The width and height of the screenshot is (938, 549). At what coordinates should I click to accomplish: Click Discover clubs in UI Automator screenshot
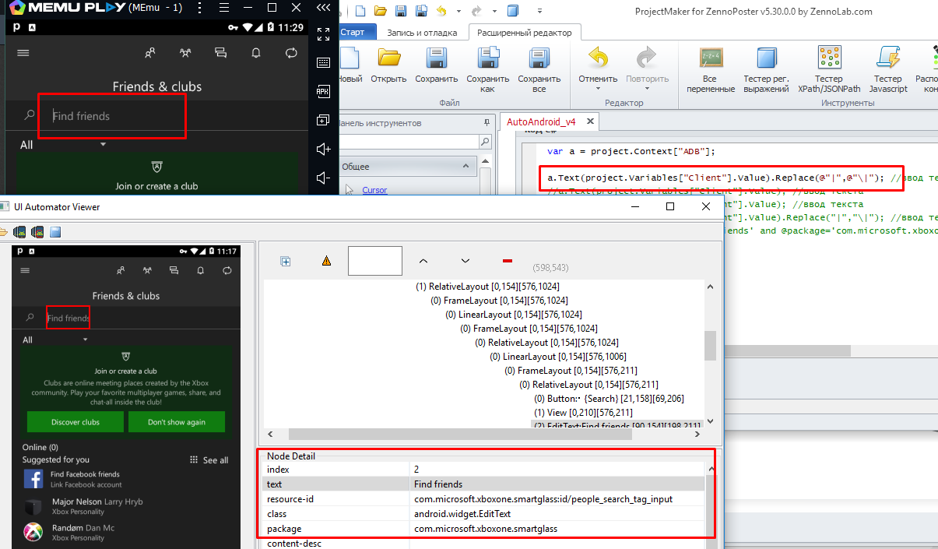point(76,422)
